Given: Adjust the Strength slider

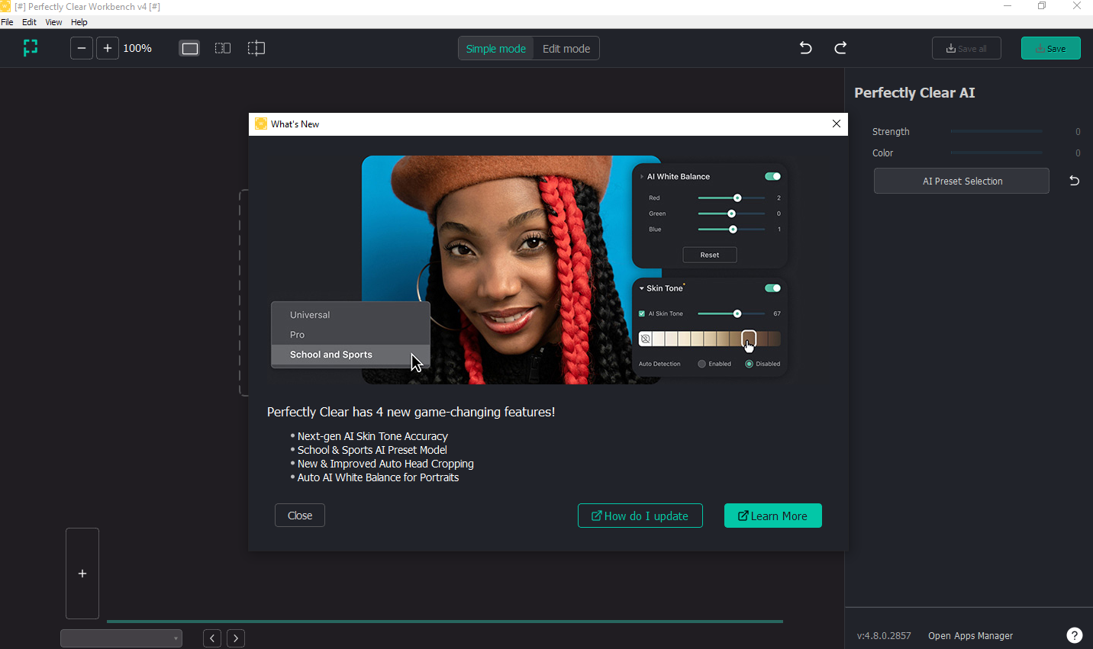Looking at the screenshot, I should 996,131.
